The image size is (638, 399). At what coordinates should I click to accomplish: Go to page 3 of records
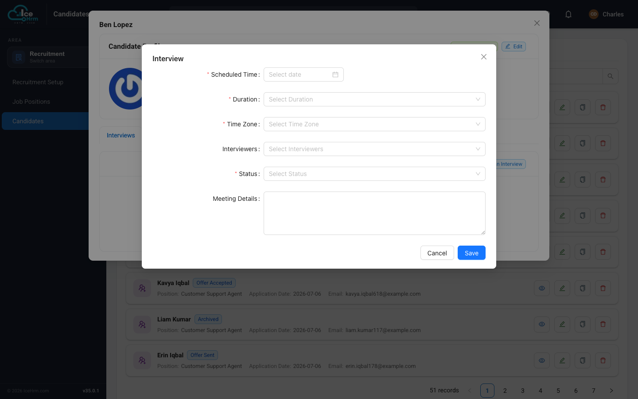(x=523, y=391)
